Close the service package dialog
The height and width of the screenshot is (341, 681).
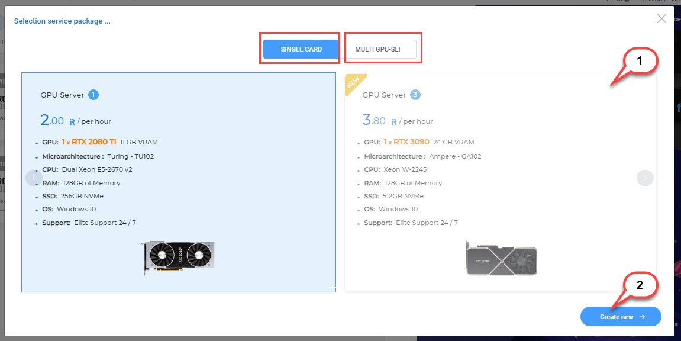click(661, 19)
